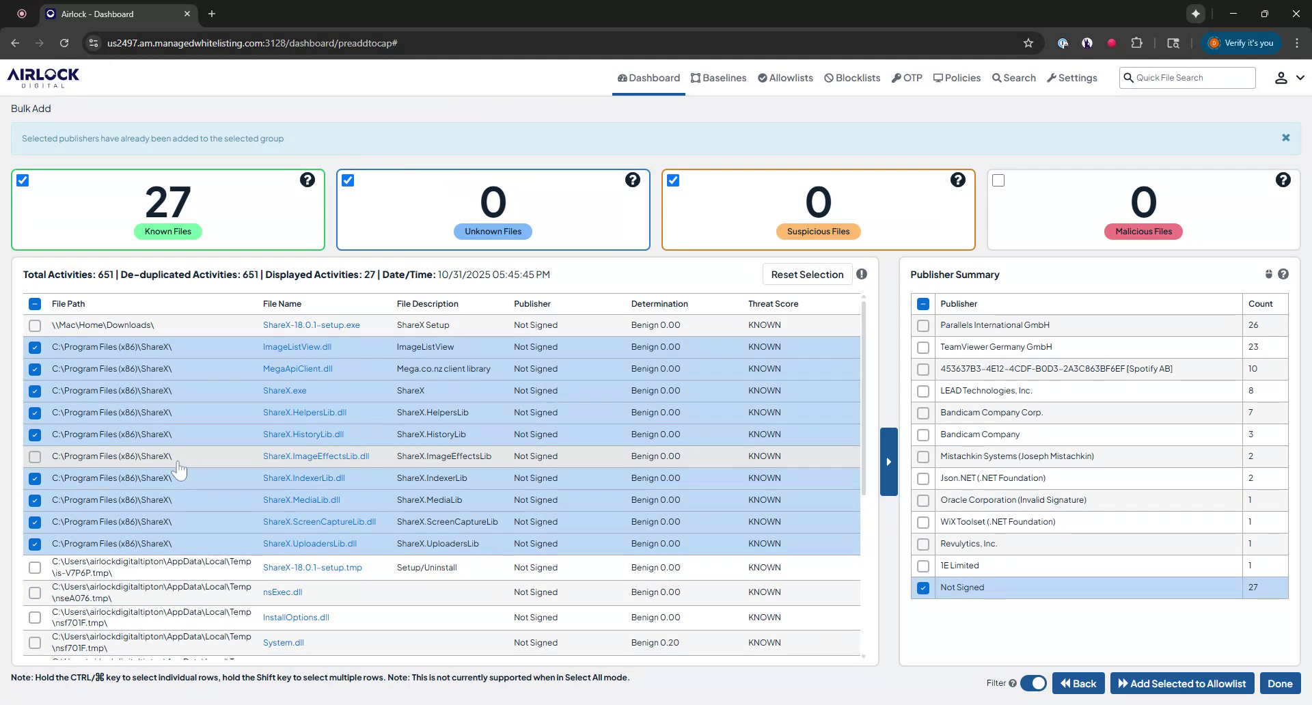Click the Known Files help question icon
1312x705 pixels.
pyautogui.click(x=307, y=180)
